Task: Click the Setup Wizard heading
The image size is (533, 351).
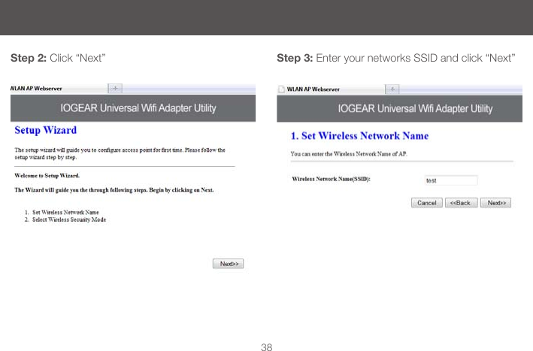Action: [46, 130]
